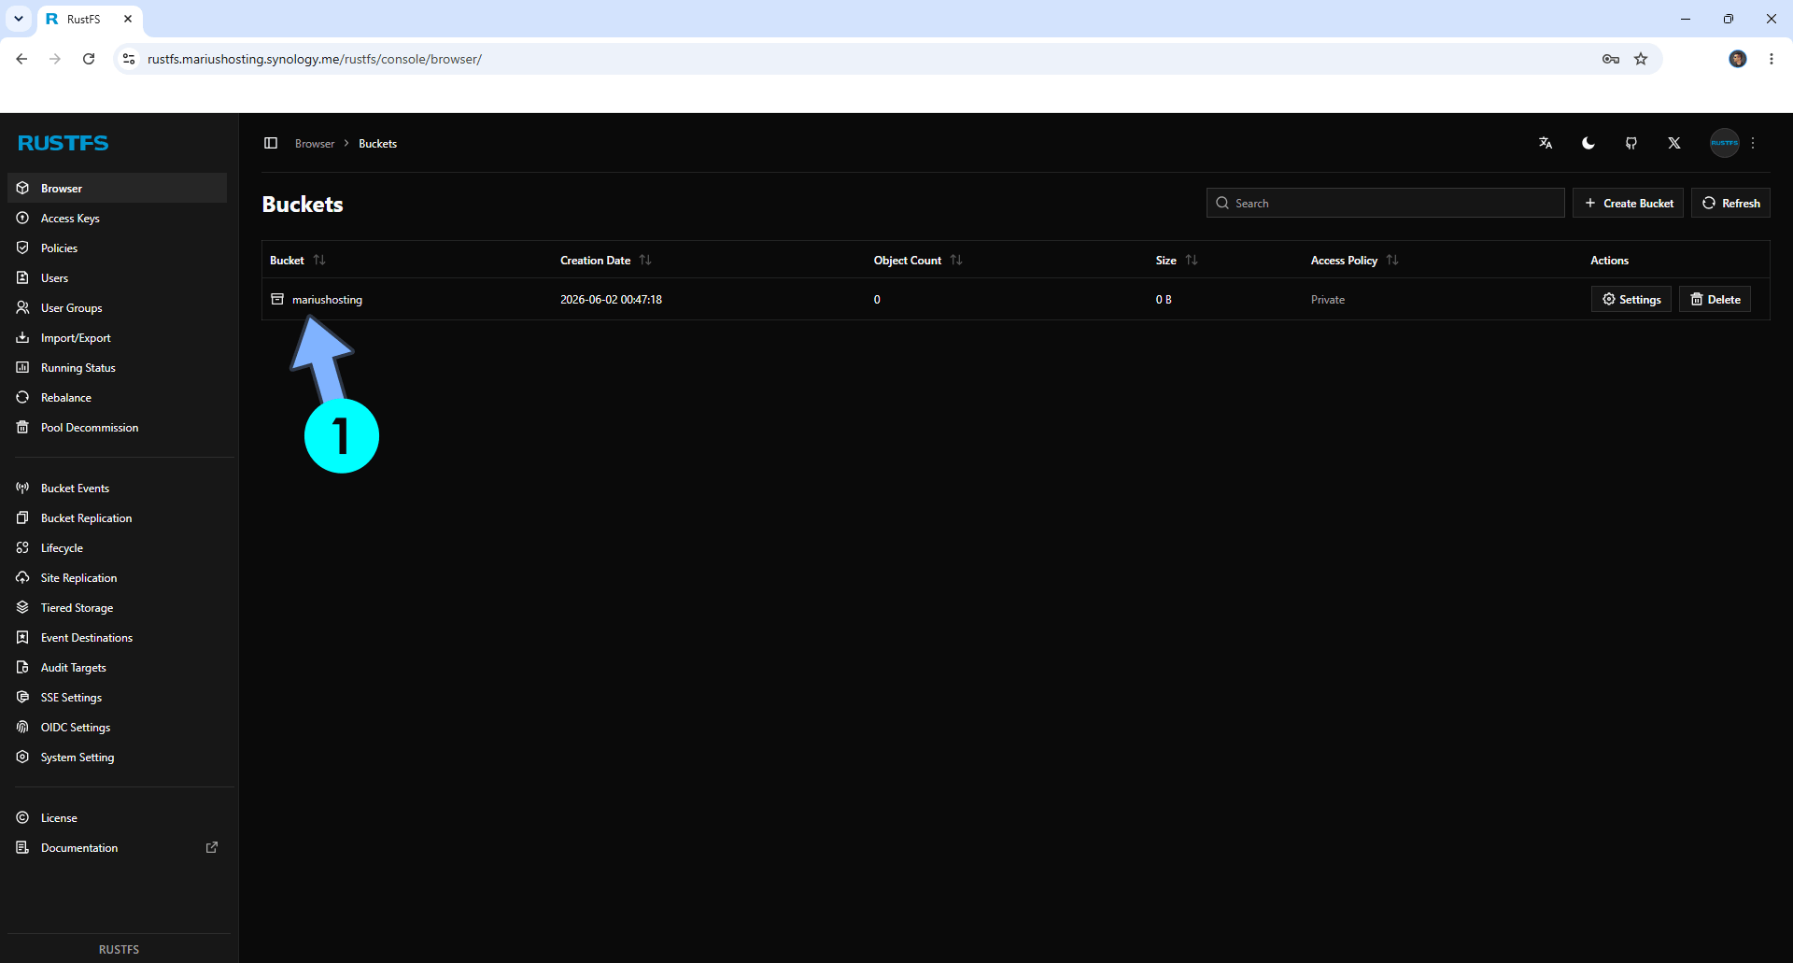Delete the mariushosting bucket
The width and height of the screenshot is (1793, 963).
[x=1715, y=299]
